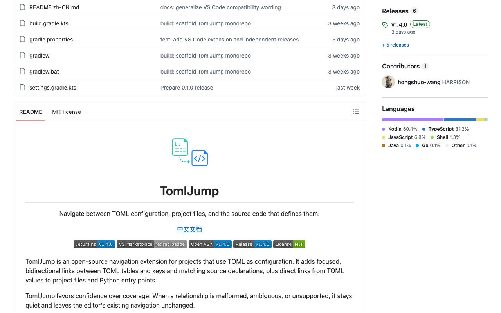Click the Contributors count badge '1'
This screenshot has width=501, height=313.
click(425, 66)
